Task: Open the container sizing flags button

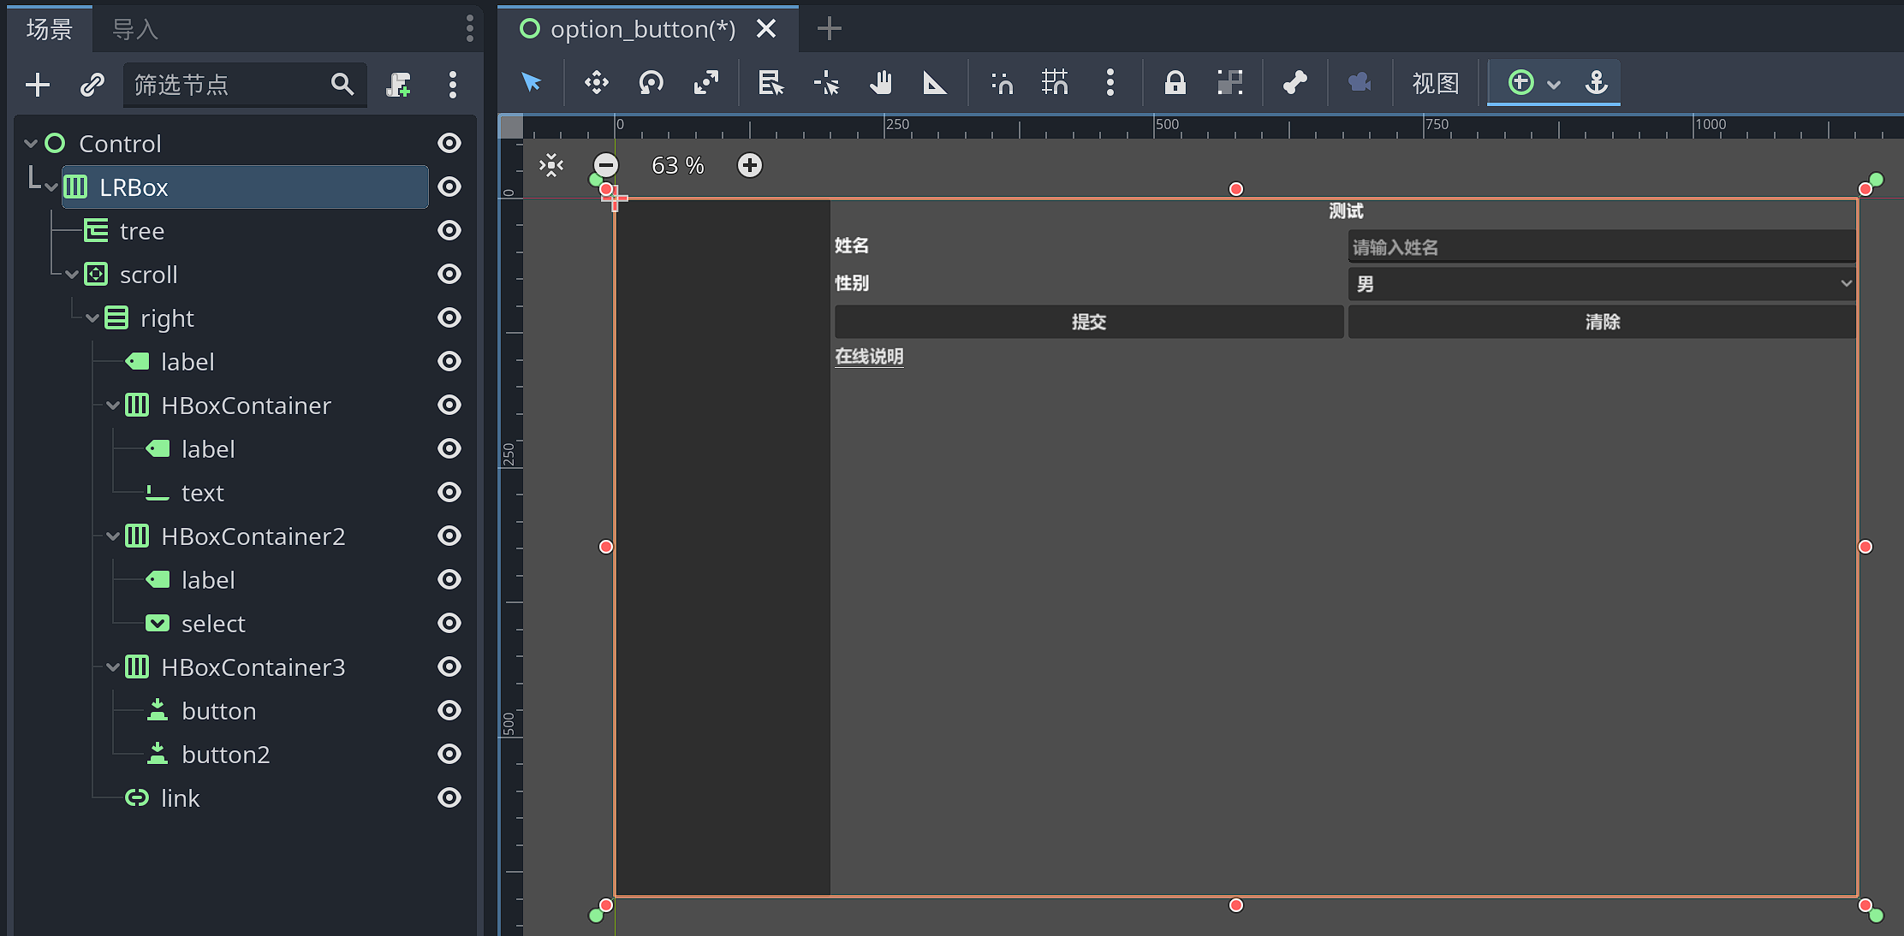Action: (x=1520, y=83)
